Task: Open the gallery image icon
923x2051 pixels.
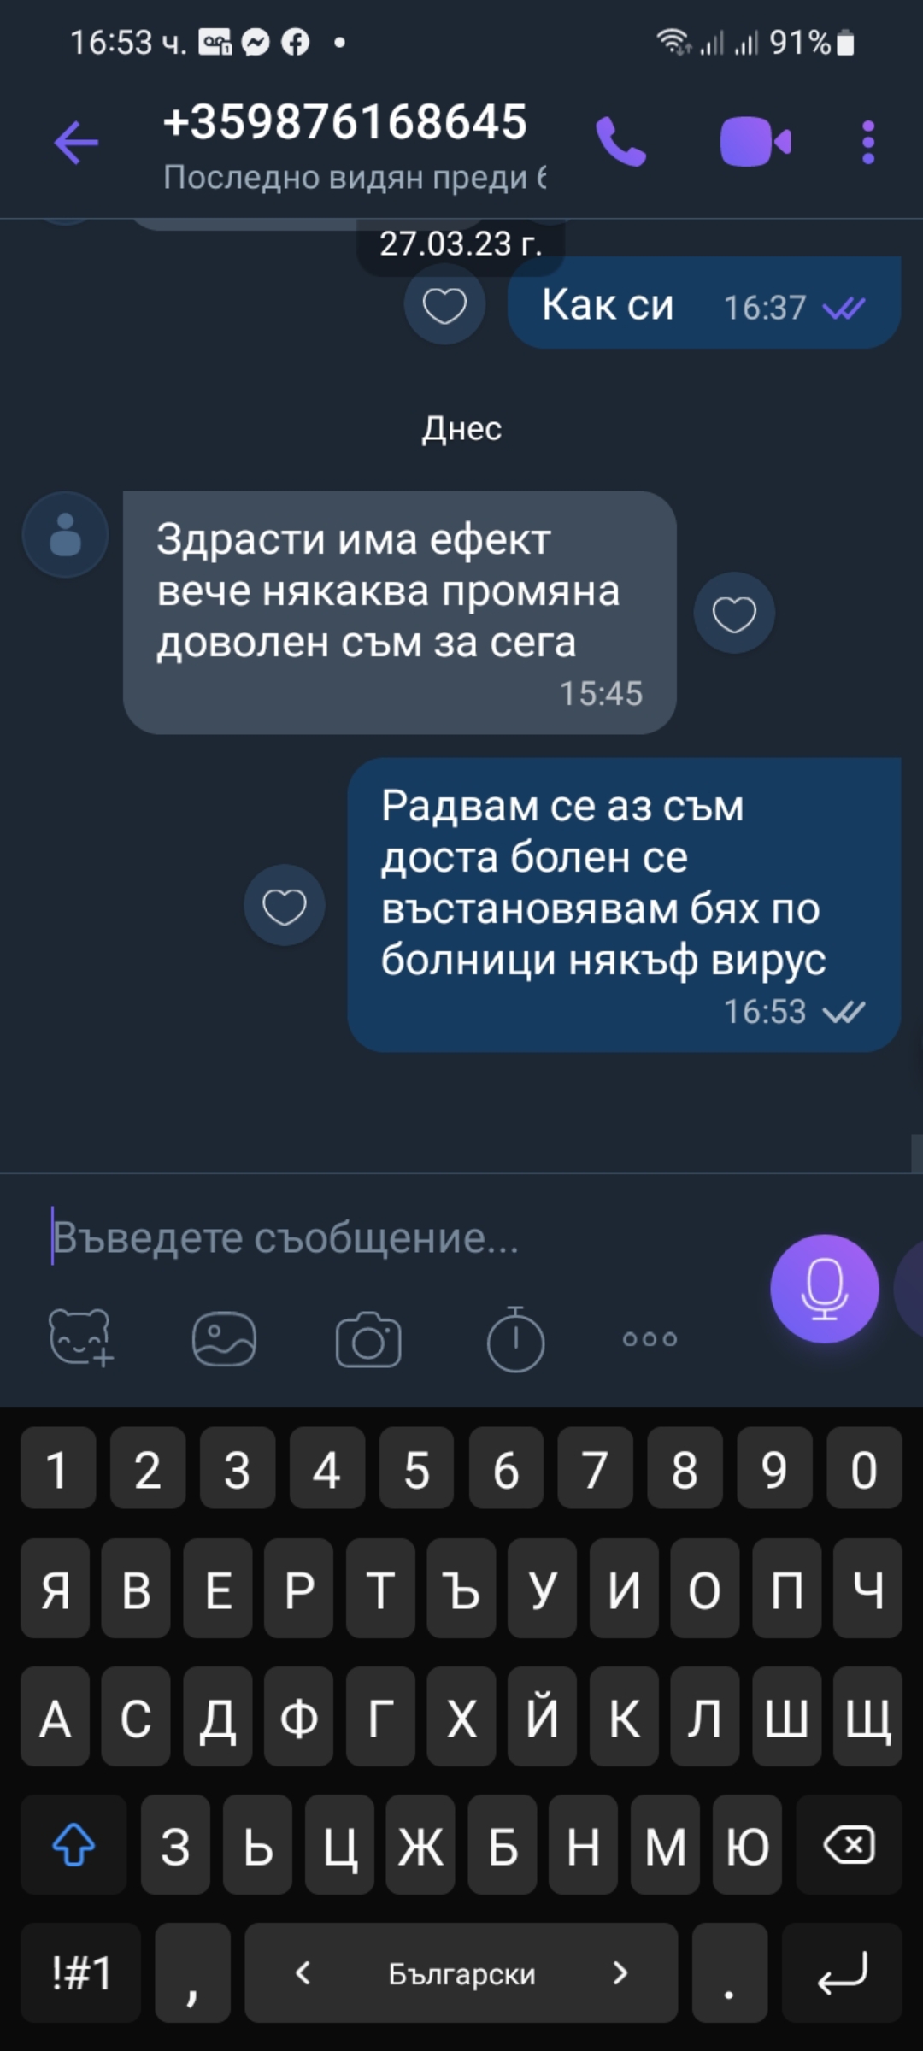Action: pos(224,1338)
